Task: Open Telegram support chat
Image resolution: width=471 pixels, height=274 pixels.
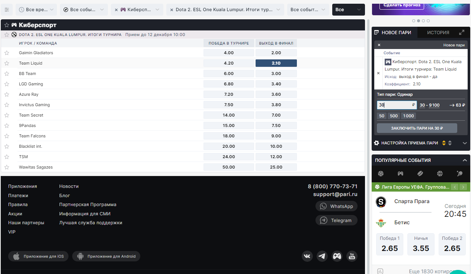Action: point(336,220)
